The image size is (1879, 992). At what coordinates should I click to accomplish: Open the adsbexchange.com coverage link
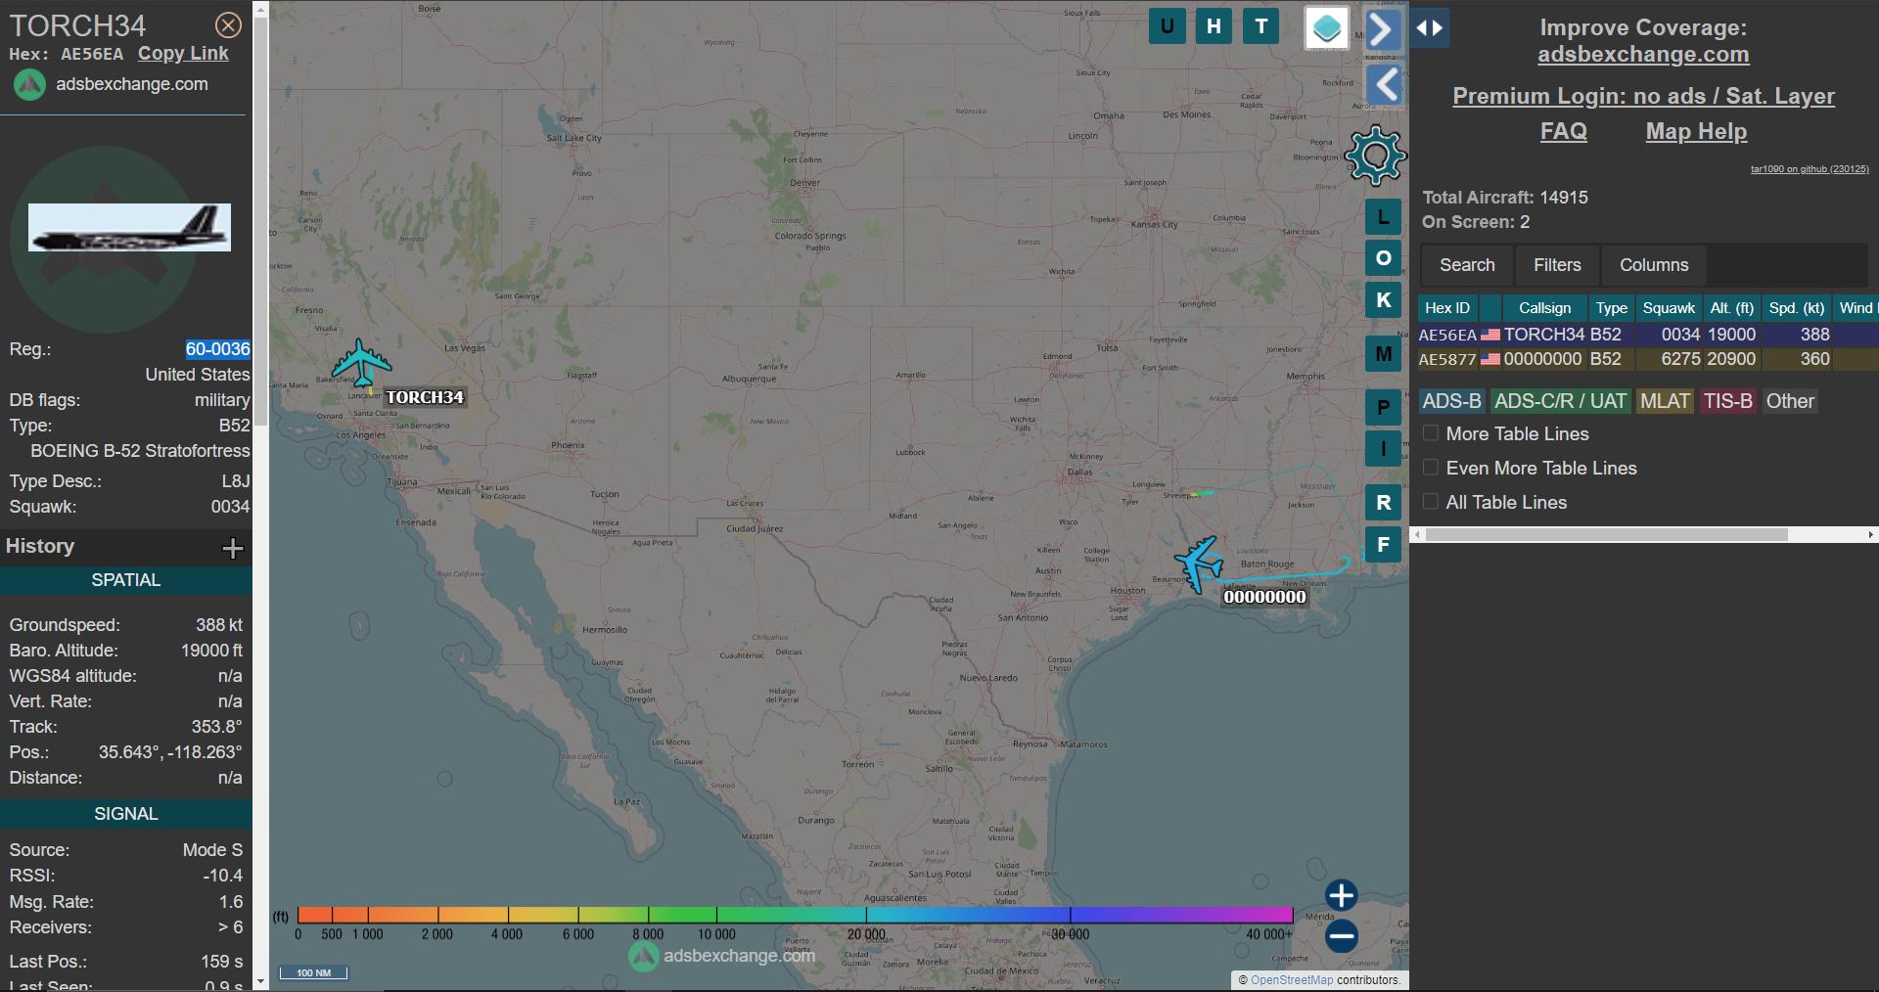(1643, 55)
